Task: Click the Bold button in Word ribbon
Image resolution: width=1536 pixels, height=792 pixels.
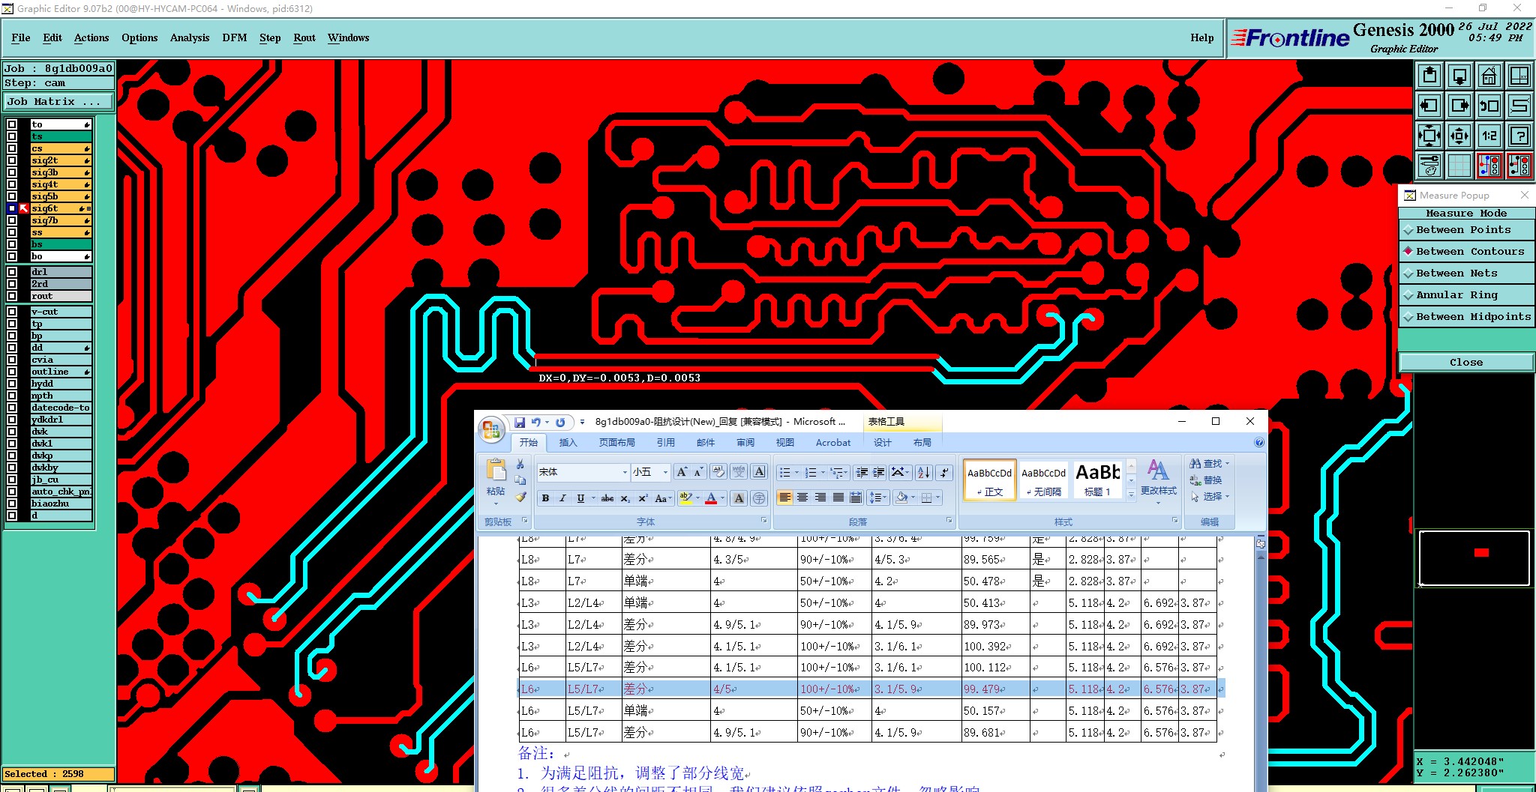Action: [x=545, y=498]
